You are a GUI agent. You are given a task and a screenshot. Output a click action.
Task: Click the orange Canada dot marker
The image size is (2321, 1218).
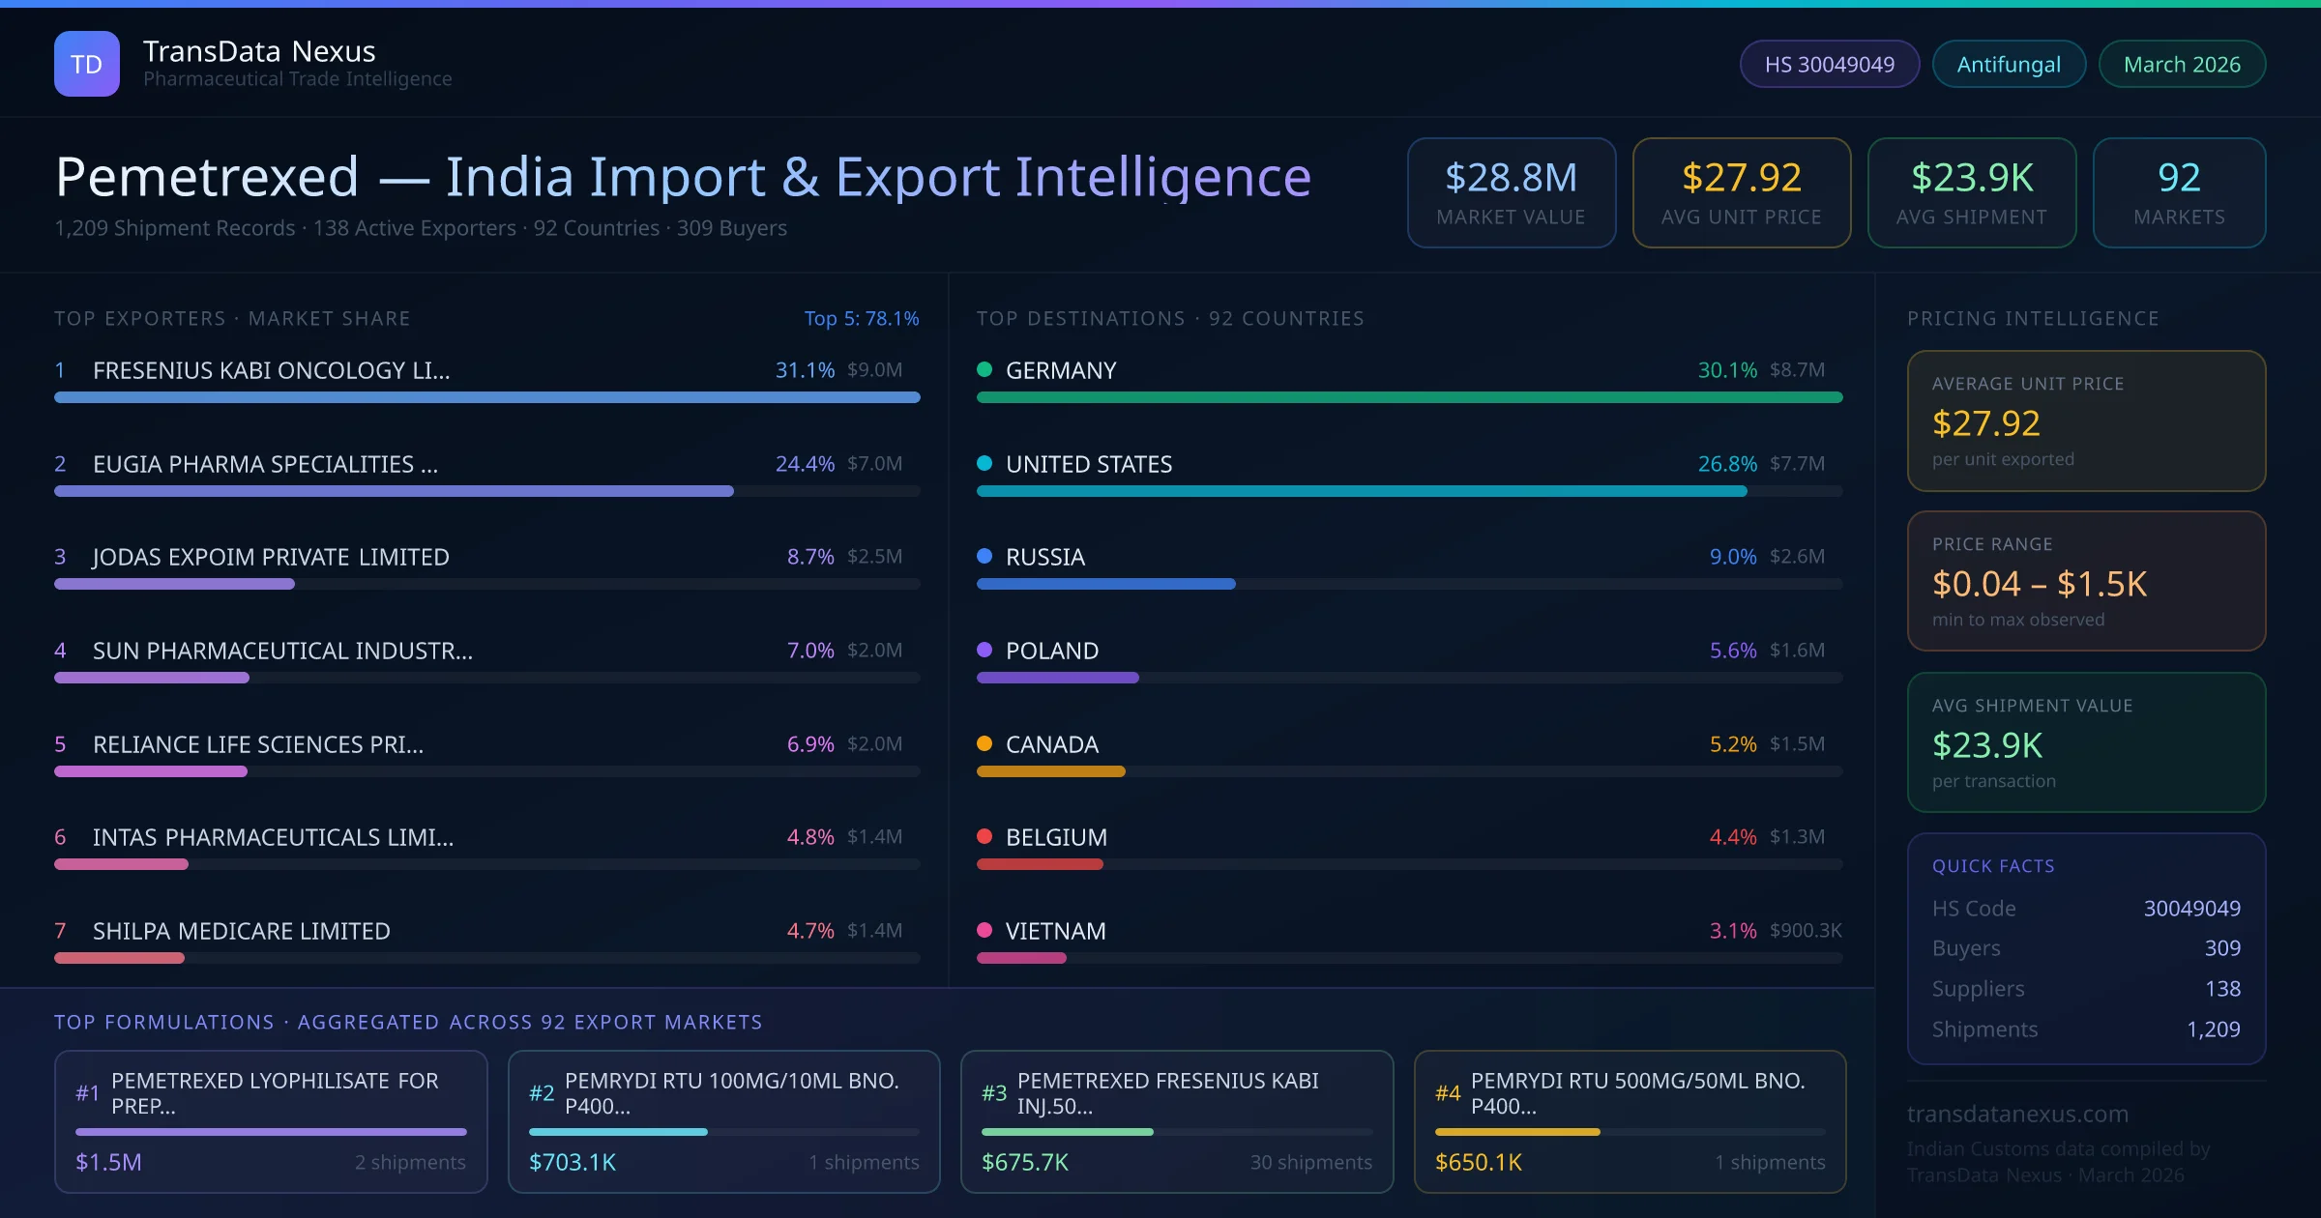point(984,743)
